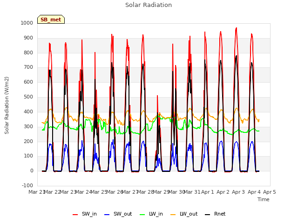Click the -100 y-axis tick label
Screen dimensions: 298x223
[x=27, y=185]
